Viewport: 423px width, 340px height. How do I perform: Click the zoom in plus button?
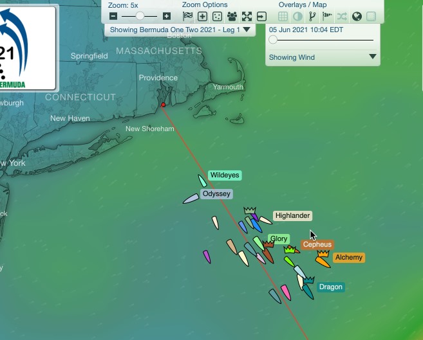167,16
